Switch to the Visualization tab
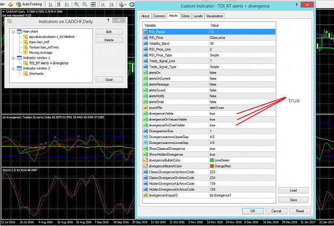This screenshot has height=226, width=334. (x=214, y=16)
